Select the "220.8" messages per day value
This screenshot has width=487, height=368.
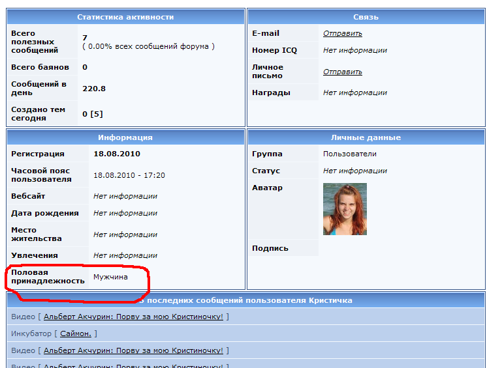pos(94,89)
